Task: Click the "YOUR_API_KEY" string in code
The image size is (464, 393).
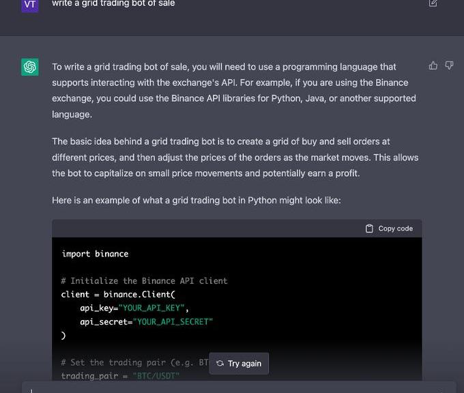Action: (154, 308)
